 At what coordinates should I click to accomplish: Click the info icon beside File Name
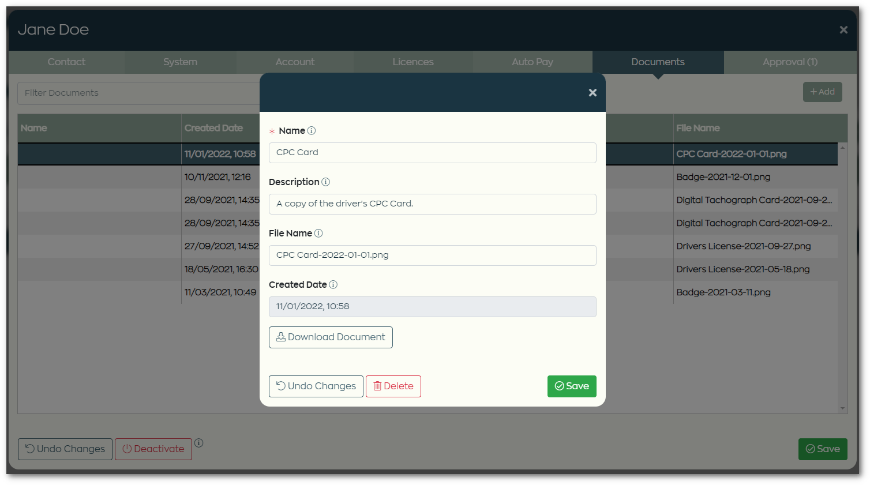point(318,234)
